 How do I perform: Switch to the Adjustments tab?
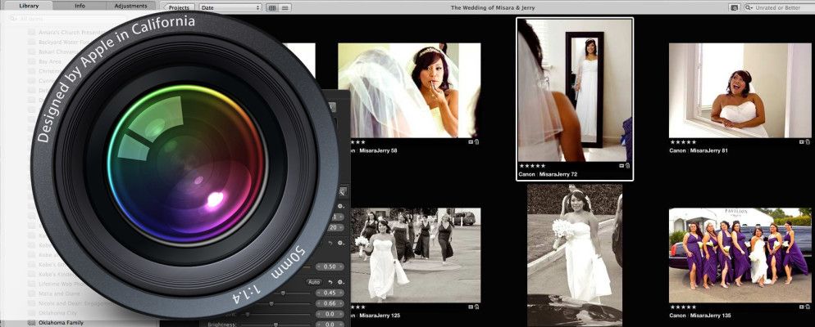(130, 7)
